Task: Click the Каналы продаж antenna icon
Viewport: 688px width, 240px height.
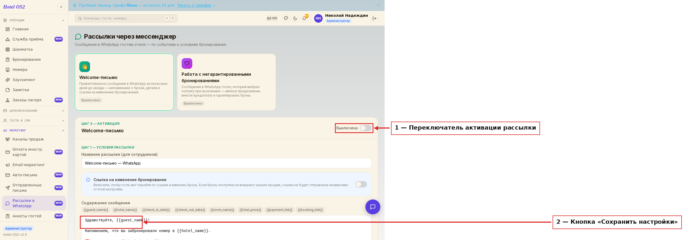Action: coord(7,139)
